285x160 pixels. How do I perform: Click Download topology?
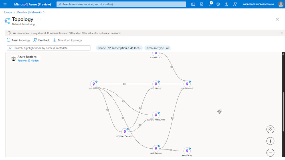67,40
